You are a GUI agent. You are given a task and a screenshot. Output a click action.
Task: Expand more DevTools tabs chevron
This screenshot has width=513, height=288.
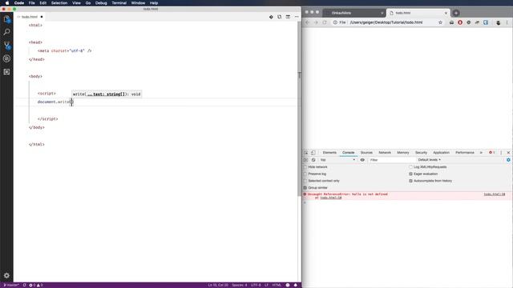pos(481,153)
